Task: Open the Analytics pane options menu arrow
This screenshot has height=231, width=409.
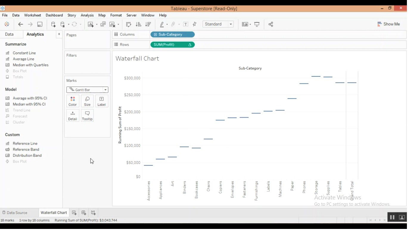Action: click(59, 34)
